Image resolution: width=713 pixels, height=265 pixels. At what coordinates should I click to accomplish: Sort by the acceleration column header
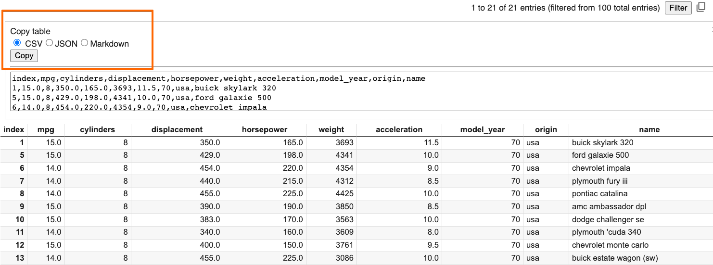(x=399, y=129)
